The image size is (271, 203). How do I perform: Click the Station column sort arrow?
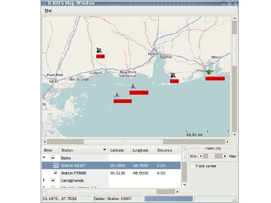click(x=105, y=150)
